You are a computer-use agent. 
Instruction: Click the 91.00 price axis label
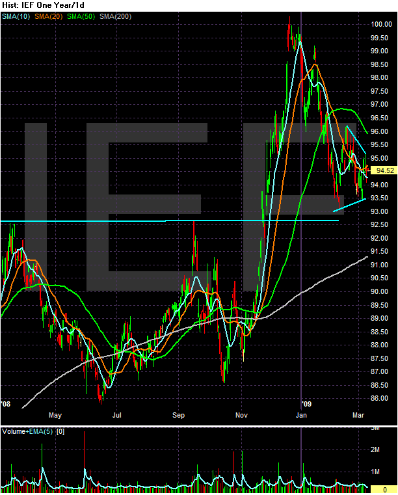[x=379, y=265]
